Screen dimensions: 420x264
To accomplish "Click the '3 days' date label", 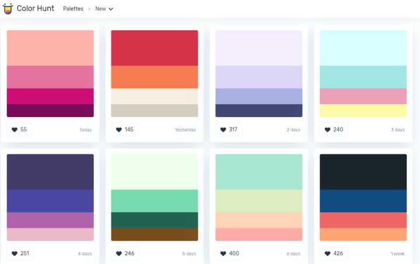I will click(398, 130).
